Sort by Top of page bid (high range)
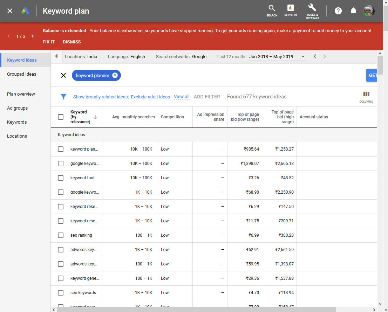The height and width of the screenshot is (312, 388). (283, 117)
